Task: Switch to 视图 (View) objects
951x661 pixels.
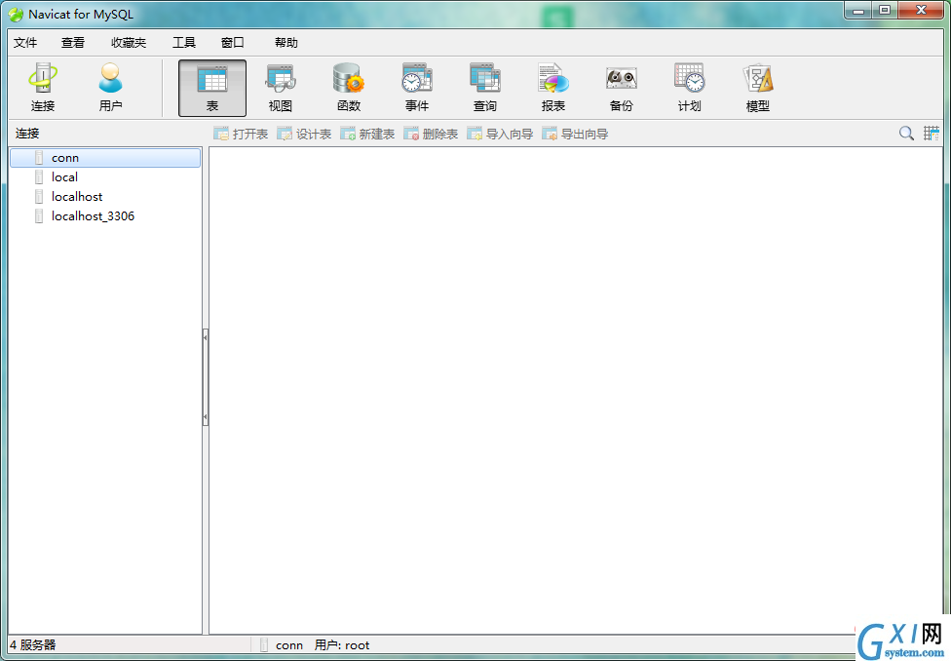Action: (x=281, y=88)
